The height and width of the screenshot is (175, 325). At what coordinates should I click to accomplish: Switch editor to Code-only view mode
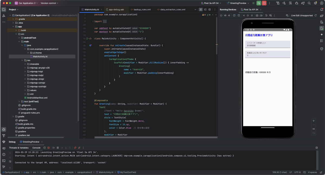(201, 9)
